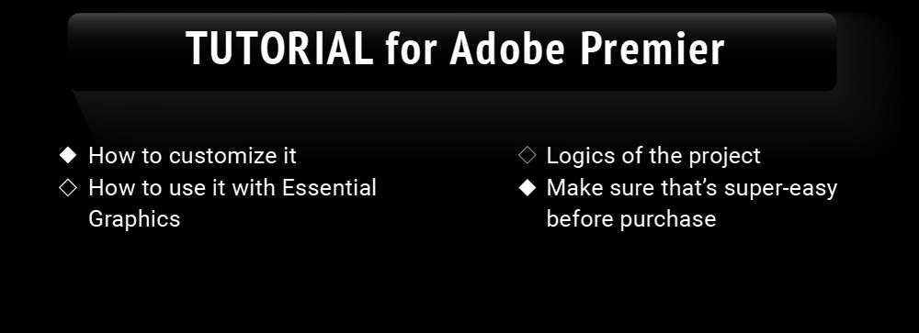Viewport: 919px width, 333px height.
Task: Click the word "Graphics" on the wrapped line
Action: (134, 219)
